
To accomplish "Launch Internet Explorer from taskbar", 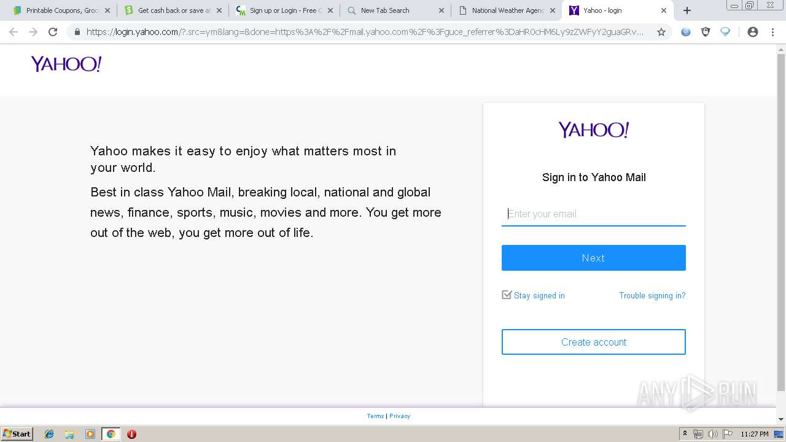I will 49,434.
